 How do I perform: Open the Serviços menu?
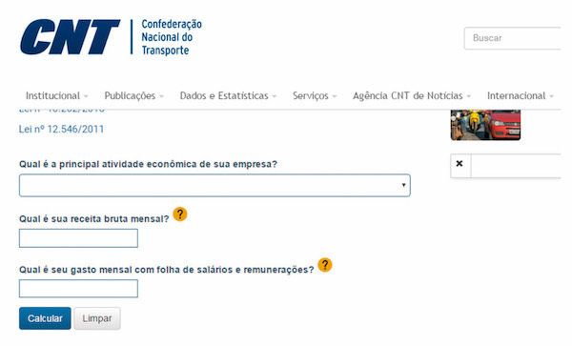[315, 96]
